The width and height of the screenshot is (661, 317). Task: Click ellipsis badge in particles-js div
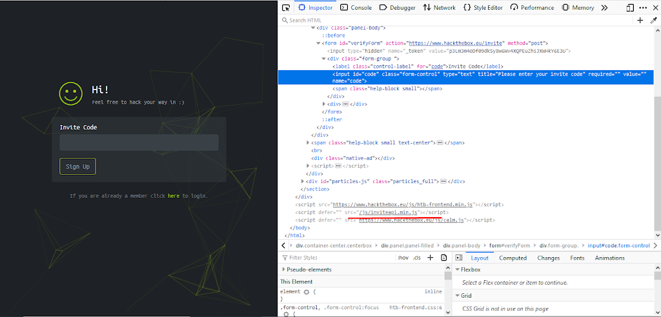coord(443,182)
